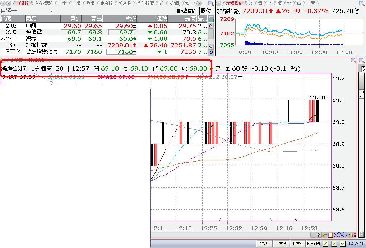Click the blue refresh icon below watchlist scrollbar
The width and height of the screenshot is (366, 248).
tap(211, 52)
